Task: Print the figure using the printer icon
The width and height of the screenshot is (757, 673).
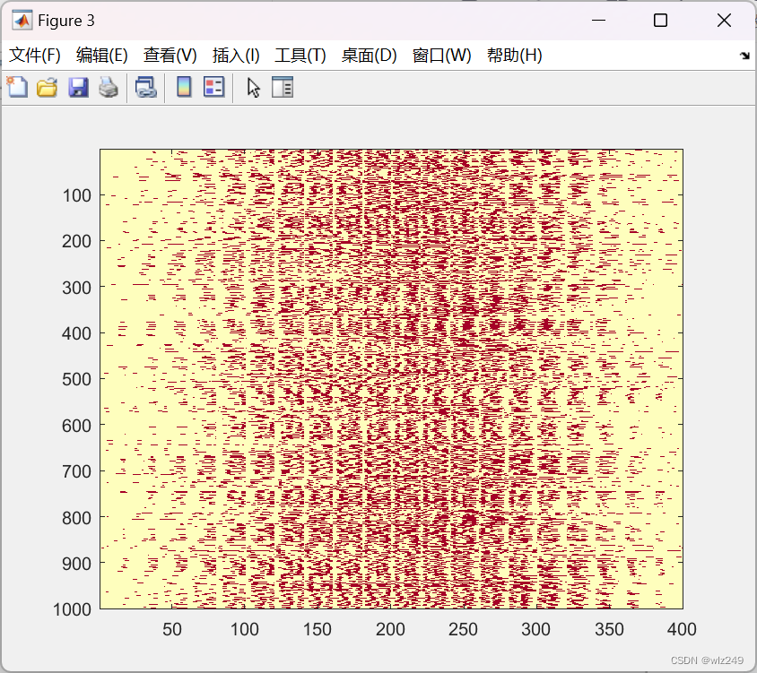Action: (x=109, y=87)
